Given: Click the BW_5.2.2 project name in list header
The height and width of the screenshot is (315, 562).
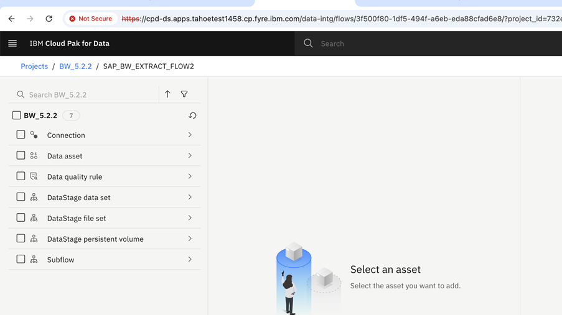Looking at the screenshot, I should (40, 116).
